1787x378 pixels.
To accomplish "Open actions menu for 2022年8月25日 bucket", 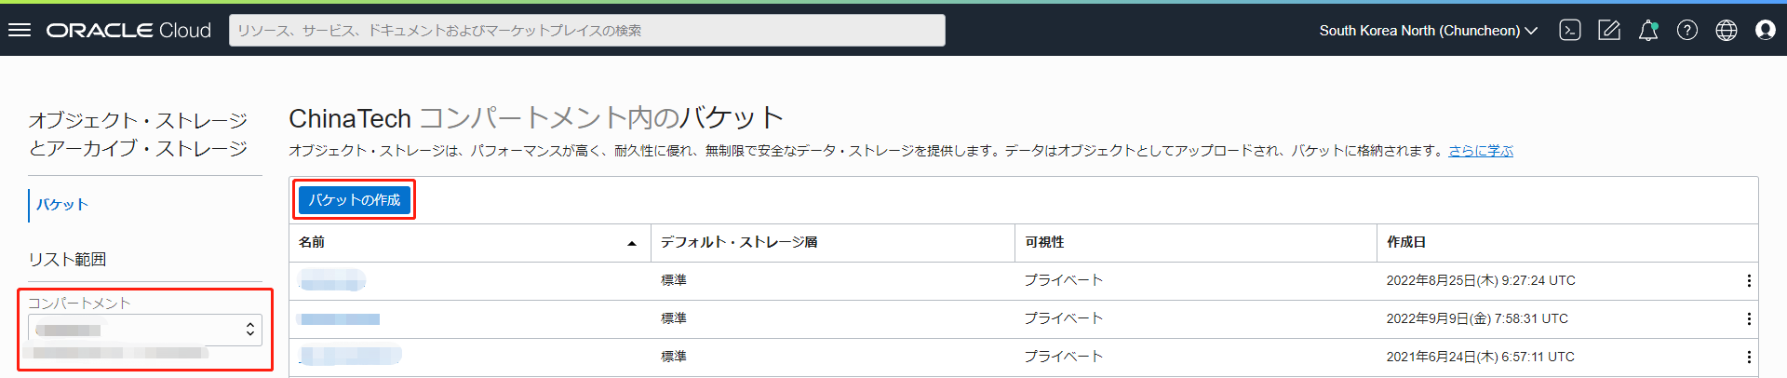I will point(1749,280).
